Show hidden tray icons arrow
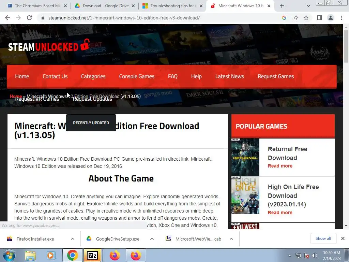Image resolution: width=349 pixels, height=262 pixels. [x=290, y=256]
